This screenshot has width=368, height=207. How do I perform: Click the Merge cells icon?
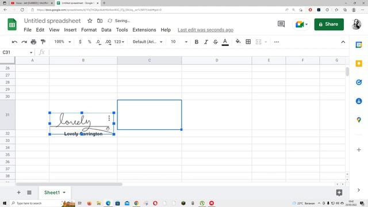pyautogui.click(x=258, y=42)
